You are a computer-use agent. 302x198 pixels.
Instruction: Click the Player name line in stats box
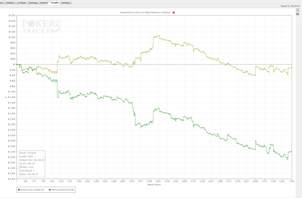[x=28, y=153]
